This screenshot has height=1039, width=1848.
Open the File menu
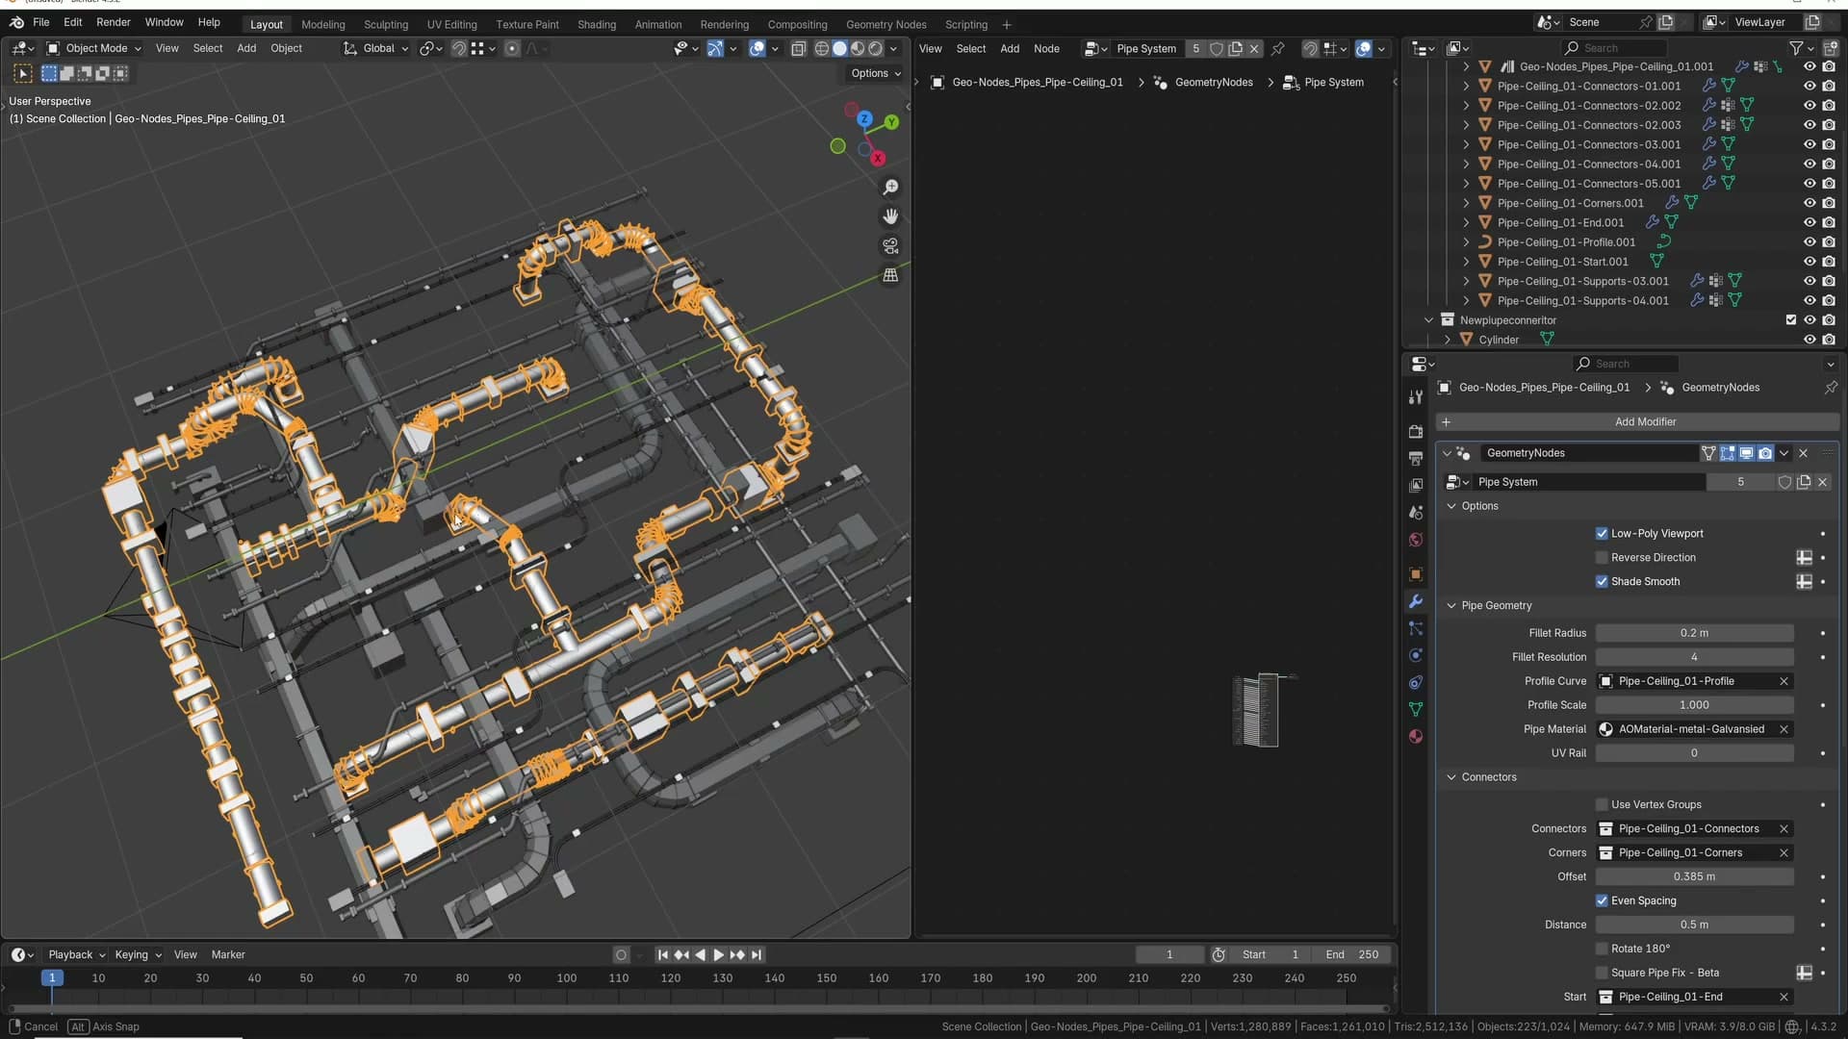41,22
